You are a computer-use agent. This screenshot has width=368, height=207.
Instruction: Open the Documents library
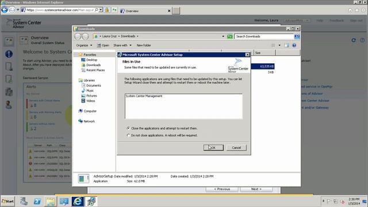[91, 86]
